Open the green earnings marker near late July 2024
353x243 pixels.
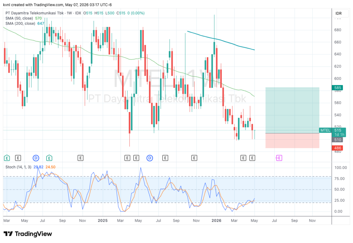coord(49,158)
